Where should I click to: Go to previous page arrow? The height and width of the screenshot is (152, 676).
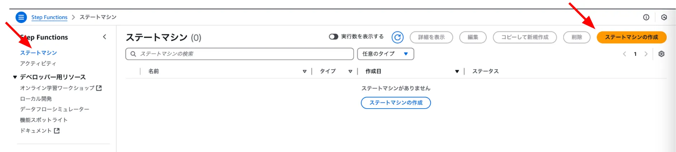pos(624,54)
